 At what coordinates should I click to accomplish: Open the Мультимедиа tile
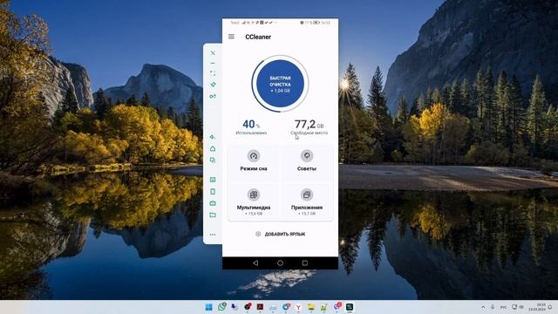point(254,202)
